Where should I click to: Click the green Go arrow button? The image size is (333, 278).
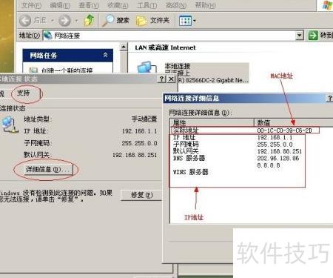313,36
